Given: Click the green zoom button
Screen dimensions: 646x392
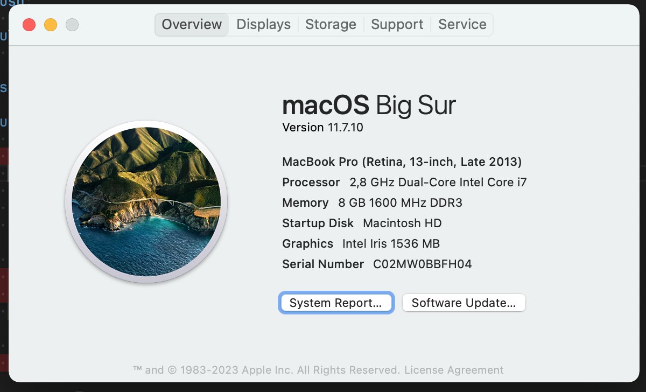Looking at the screenshot, I should click(72, 24).
